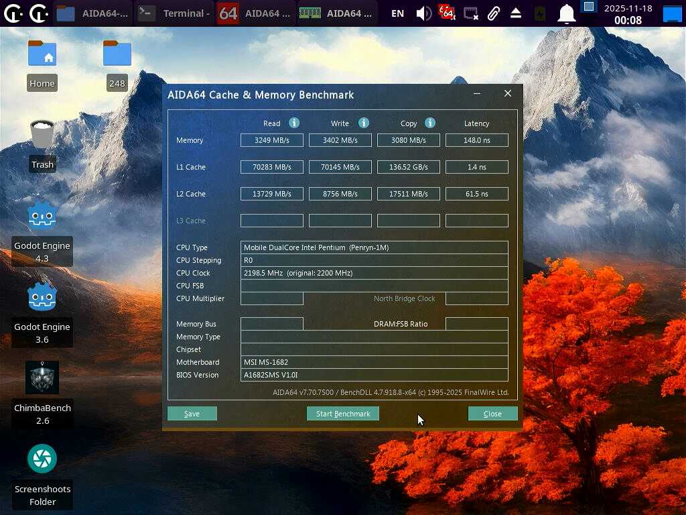Open the 248 folder desktop icon

[x=117, y=65]
